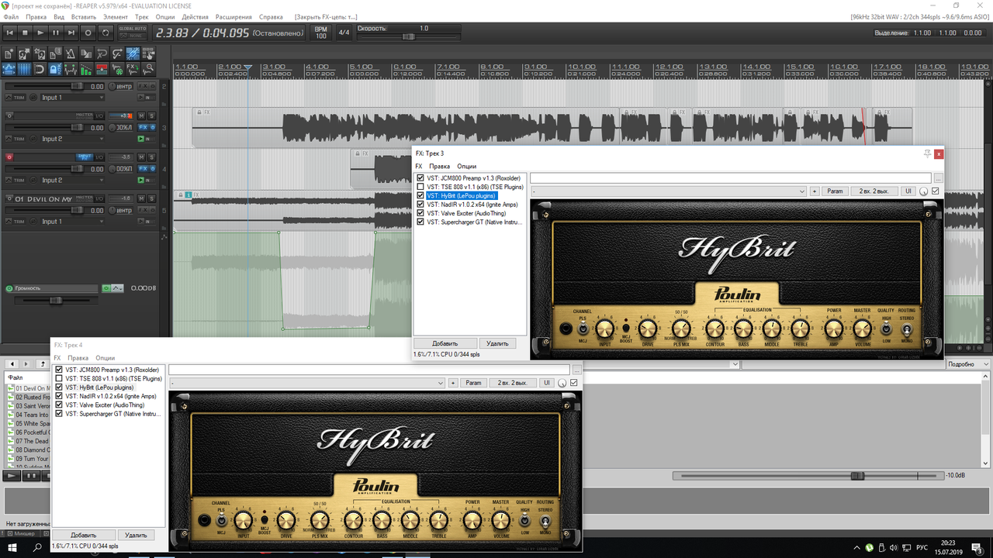Viewport: 993px width, 558px height.
Task: Click the transport Record button
Action: [x=88, y=33]
